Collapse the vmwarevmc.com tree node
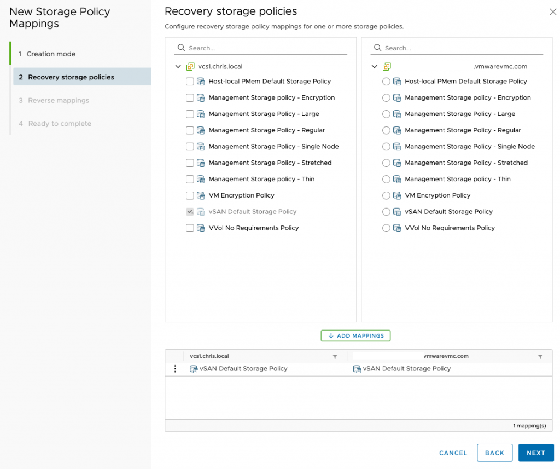 (374, 66)
